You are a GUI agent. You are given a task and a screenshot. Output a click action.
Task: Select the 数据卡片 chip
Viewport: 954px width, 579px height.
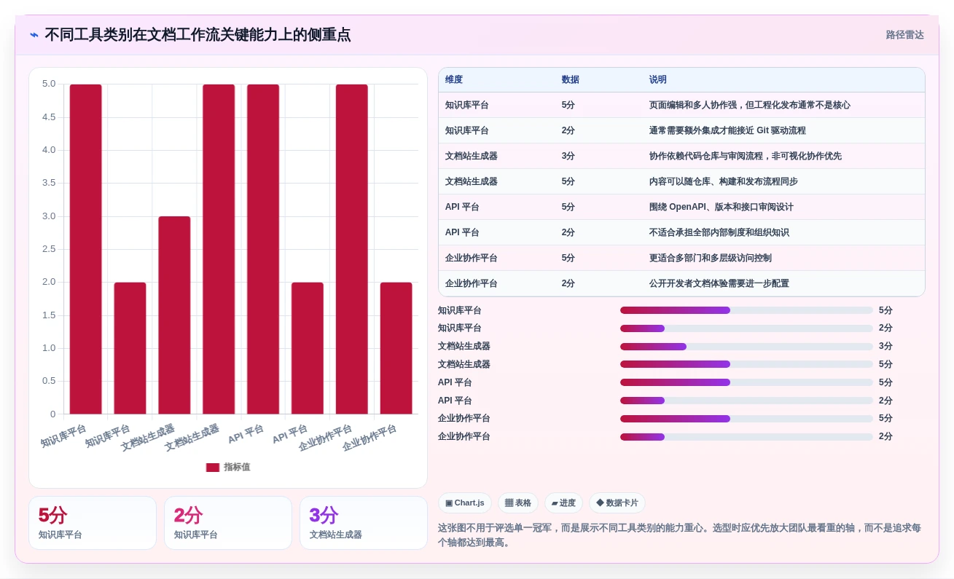pyautogui.click(x=617, y=503)
